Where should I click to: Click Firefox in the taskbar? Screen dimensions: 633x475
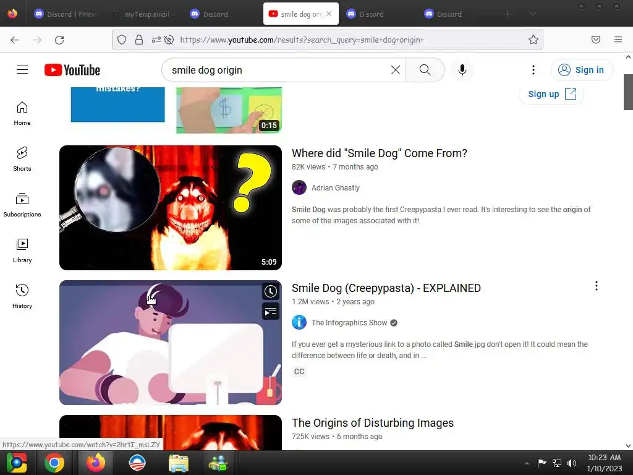(96, 463)
